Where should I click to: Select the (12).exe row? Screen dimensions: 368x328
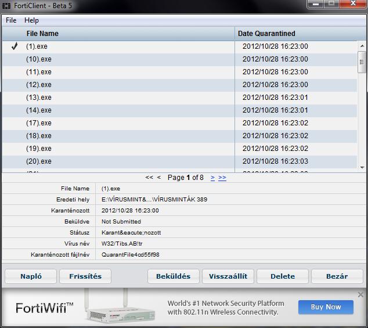[x=179, y=85]
